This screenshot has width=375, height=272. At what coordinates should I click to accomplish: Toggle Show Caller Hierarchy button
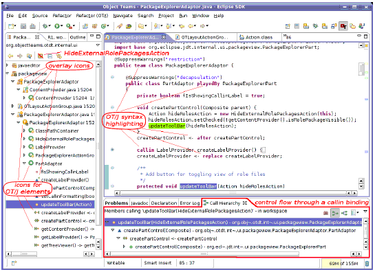point(335,212)
